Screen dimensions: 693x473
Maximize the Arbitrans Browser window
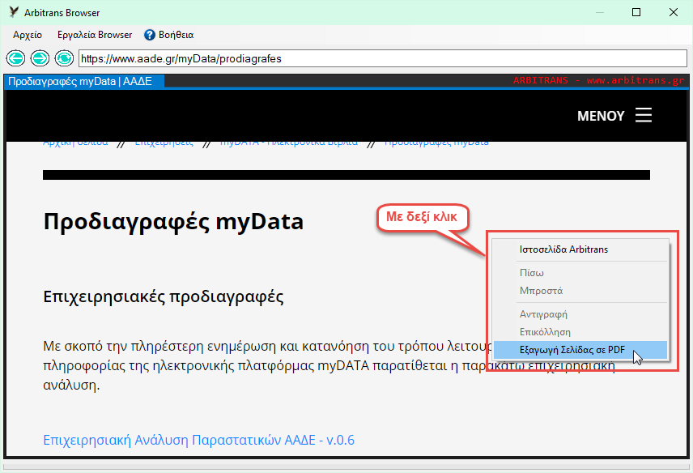click(x=636, y=12)
